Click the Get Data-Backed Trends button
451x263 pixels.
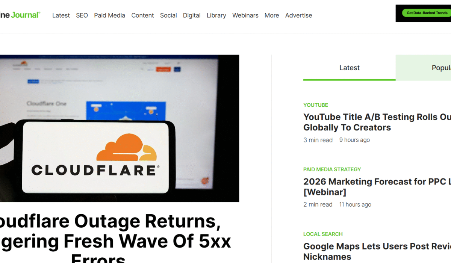tap(428, 13)
